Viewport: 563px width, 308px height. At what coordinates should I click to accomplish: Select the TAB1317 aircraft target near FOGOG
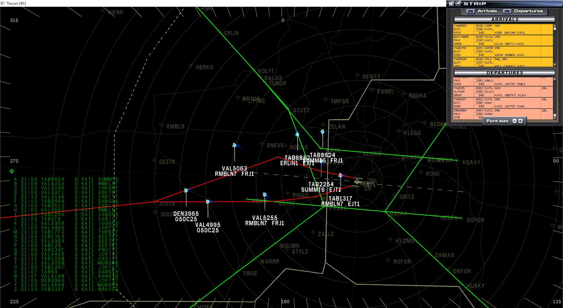340,175
